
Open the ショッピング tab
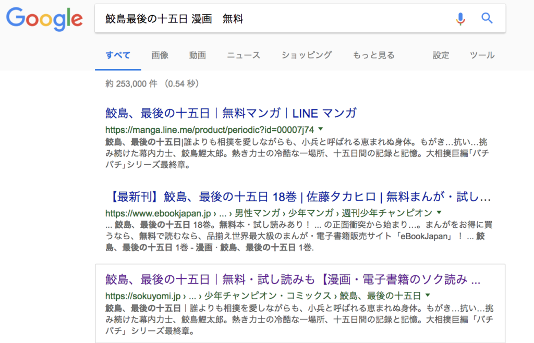coord(307,55)
